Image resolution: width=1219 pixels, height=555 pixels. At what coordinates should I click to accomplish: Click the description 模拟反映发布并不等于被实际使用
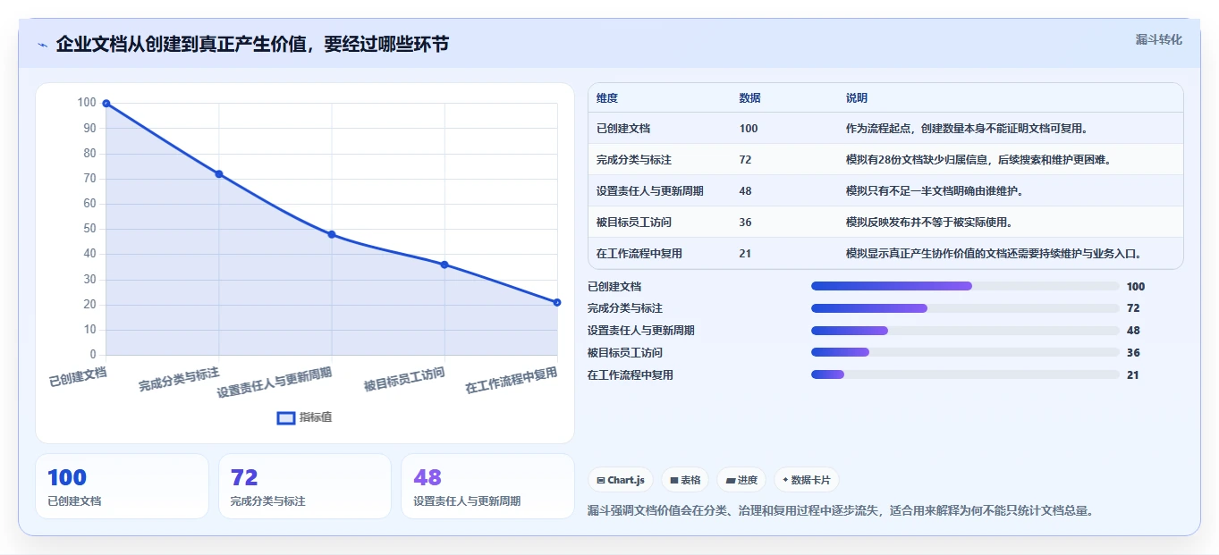[929, 223]
